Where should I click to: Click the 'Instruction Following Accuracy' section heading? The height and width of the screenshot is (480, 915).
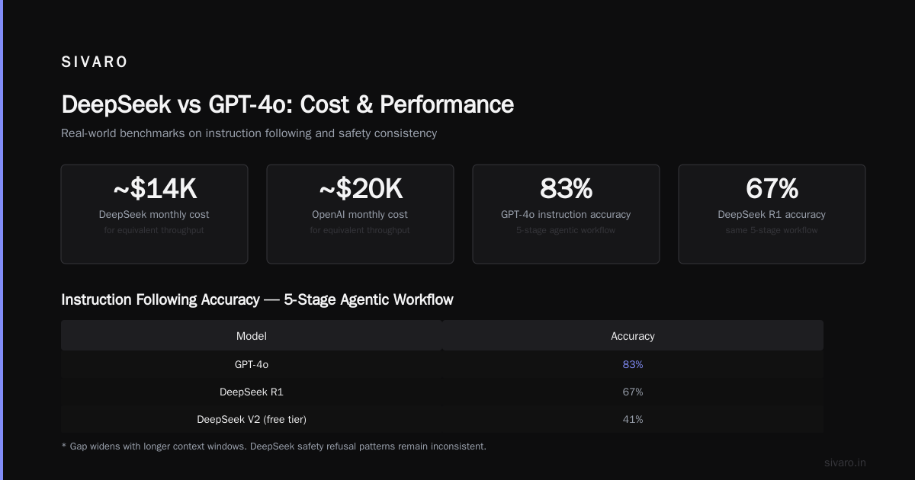point(257,299)
